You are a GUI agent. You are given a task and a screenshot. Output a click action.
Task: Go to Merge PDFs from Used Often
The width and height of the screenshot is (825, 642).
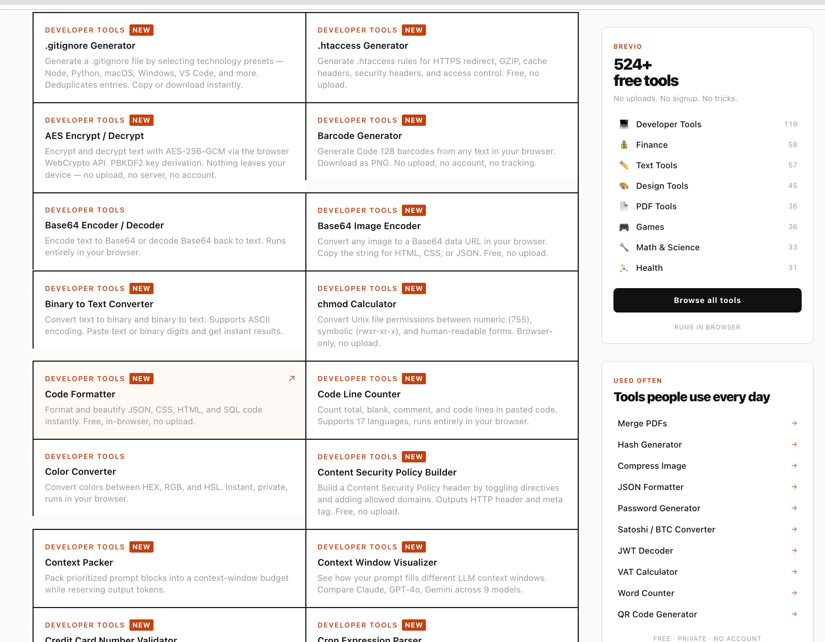(x=707, y=423)
